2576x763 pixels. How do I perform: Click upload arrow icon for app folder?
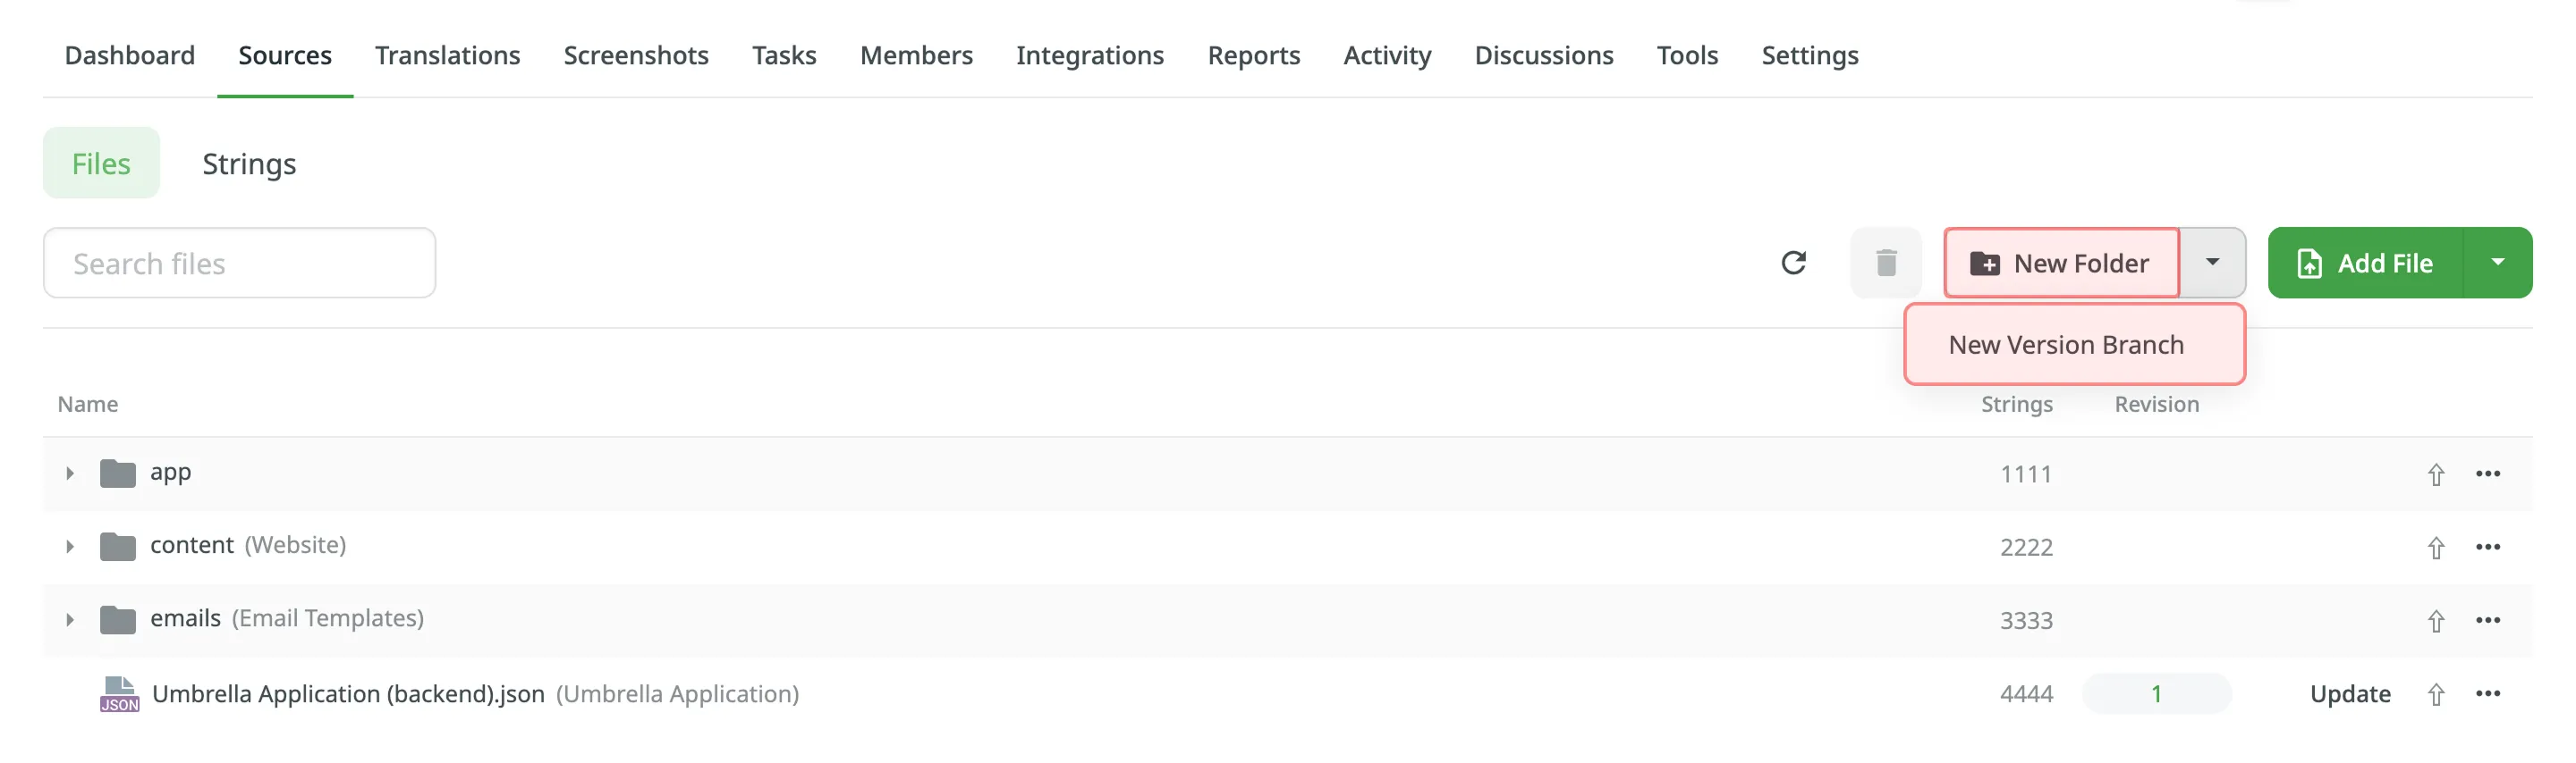2435,474
